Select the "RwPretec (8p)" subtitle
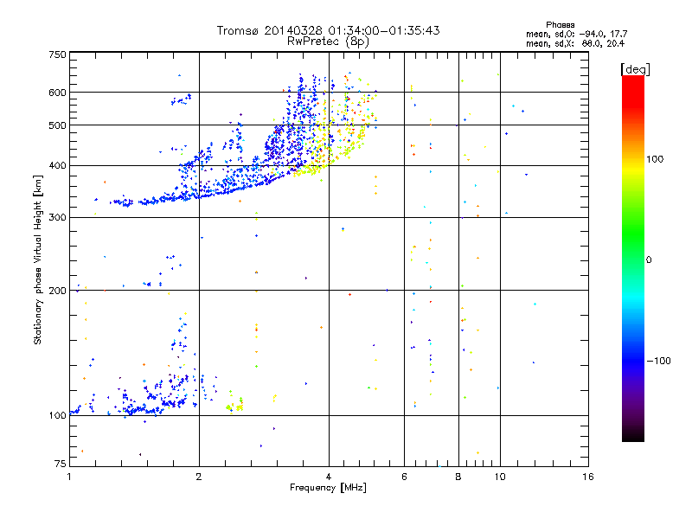Screen dimensions: 692x519 328,42
